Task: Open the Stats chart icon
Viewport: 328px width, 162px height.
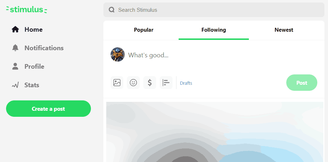Action: point(15,85)
